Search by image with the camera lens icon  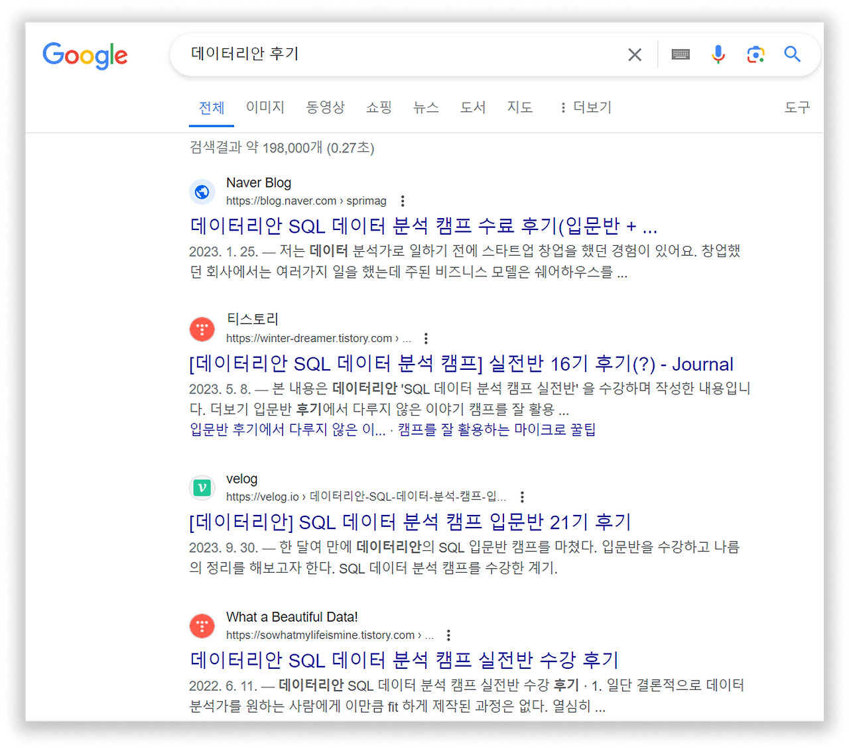pos(755,54)
